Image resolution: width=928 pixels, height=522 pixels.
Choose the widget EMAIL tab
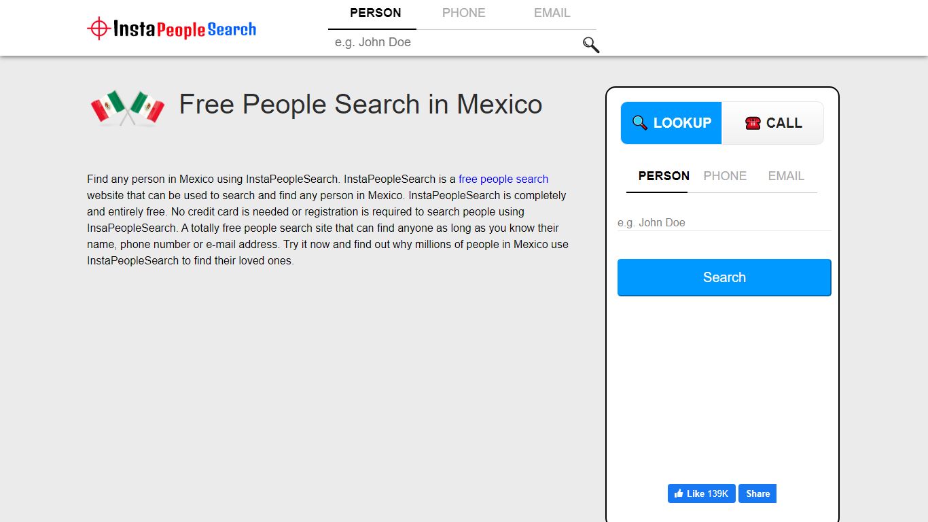click(x=786, y=176)
